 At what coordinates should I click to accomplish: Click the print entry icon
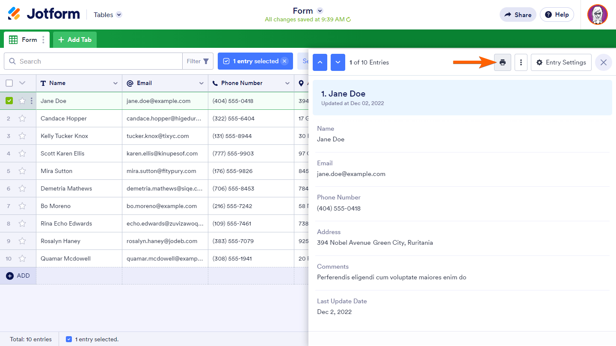pyautogui.click(x=503, y=62)
